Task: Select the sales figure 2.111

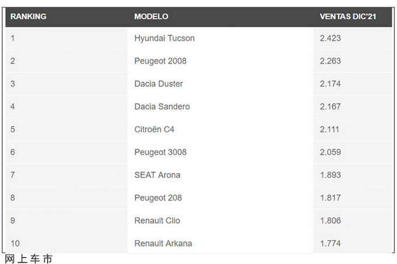Action: [329, 129]
